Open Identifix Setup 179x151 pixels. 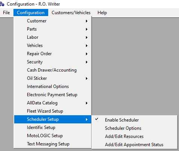tap(53, 128)
